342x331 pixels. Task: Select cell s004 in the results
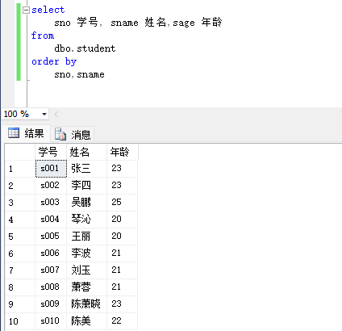click(x=51, y=220)
